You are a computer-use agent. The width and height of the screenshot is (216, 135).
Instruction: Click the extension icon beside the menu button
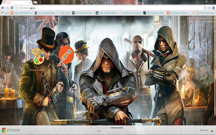point(209,8)
